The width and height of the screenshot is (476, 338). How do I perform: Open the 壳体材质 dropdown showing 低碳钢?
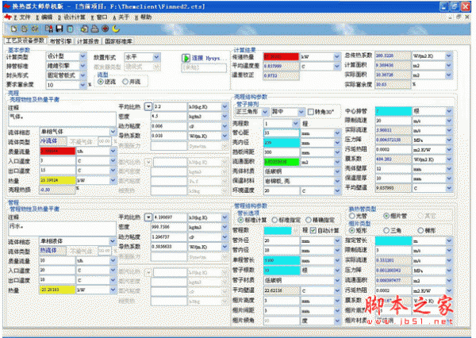pos(337,171)
